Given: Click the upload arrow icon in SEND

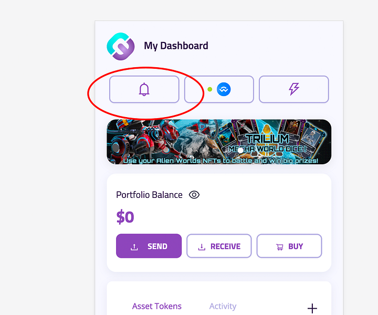Looking at the screenshot, I should (134, 247).
